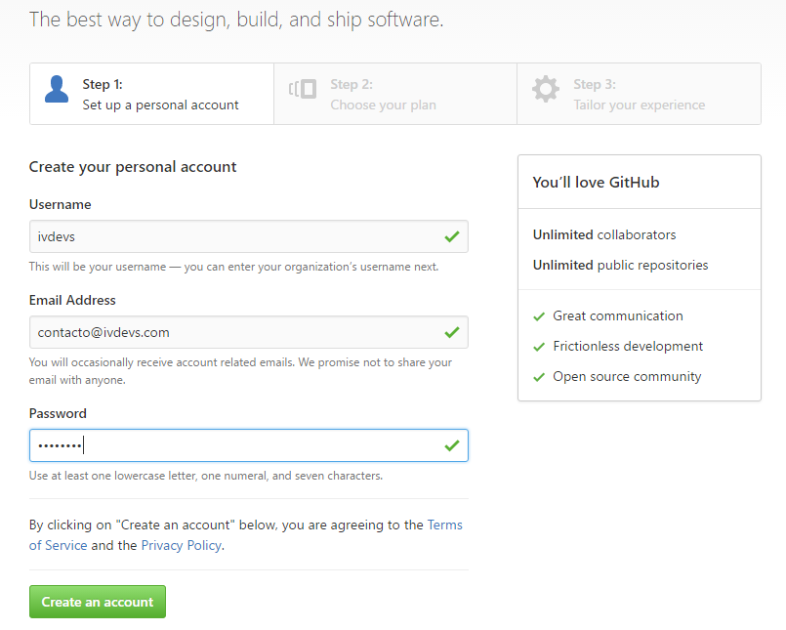Screen dimensions: 786x630
Task: Click the Username label
Action: point(61,205)
